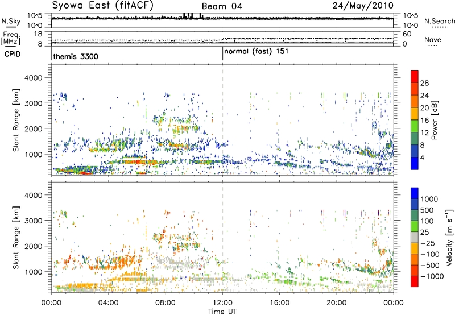
Task: Click the "Beam 04" header label
Action: [x=222, y=6]
